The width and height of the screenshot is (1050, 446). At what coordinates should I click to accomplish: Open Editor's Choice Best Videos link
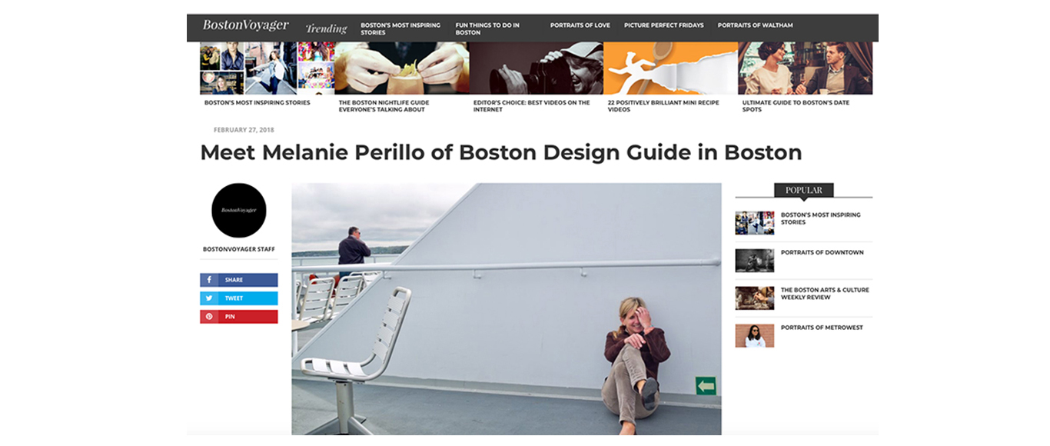pyautogui.click(x=531, y=106)
